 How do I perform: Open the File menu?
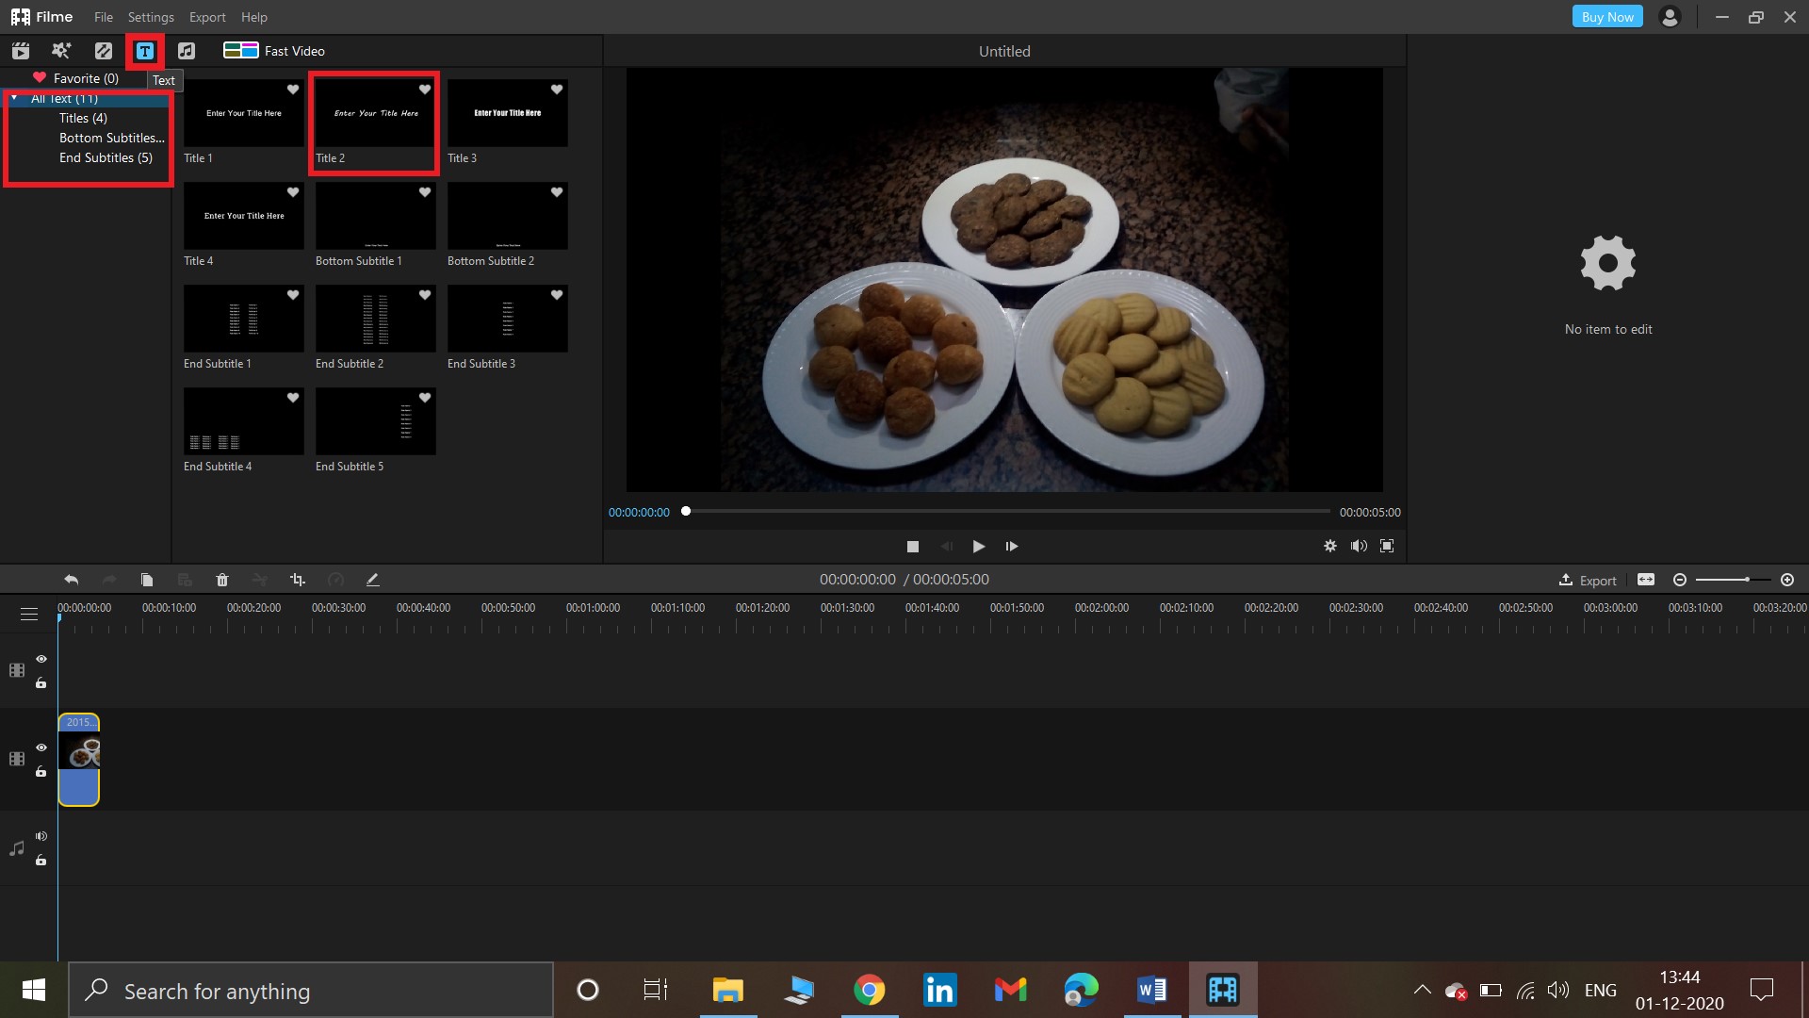(105, 16)
